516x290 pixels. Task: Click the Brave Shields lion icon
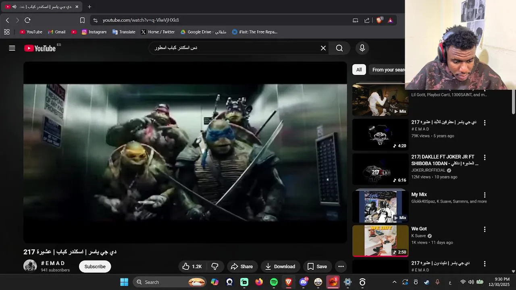[x=379, y=20]
